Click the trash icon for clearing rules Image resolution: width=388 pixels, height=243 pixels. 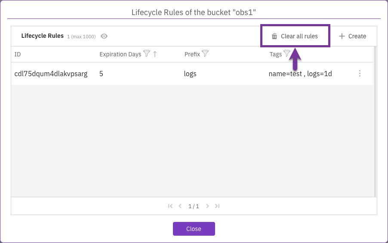pyautogui.click(x=274, y=36)
